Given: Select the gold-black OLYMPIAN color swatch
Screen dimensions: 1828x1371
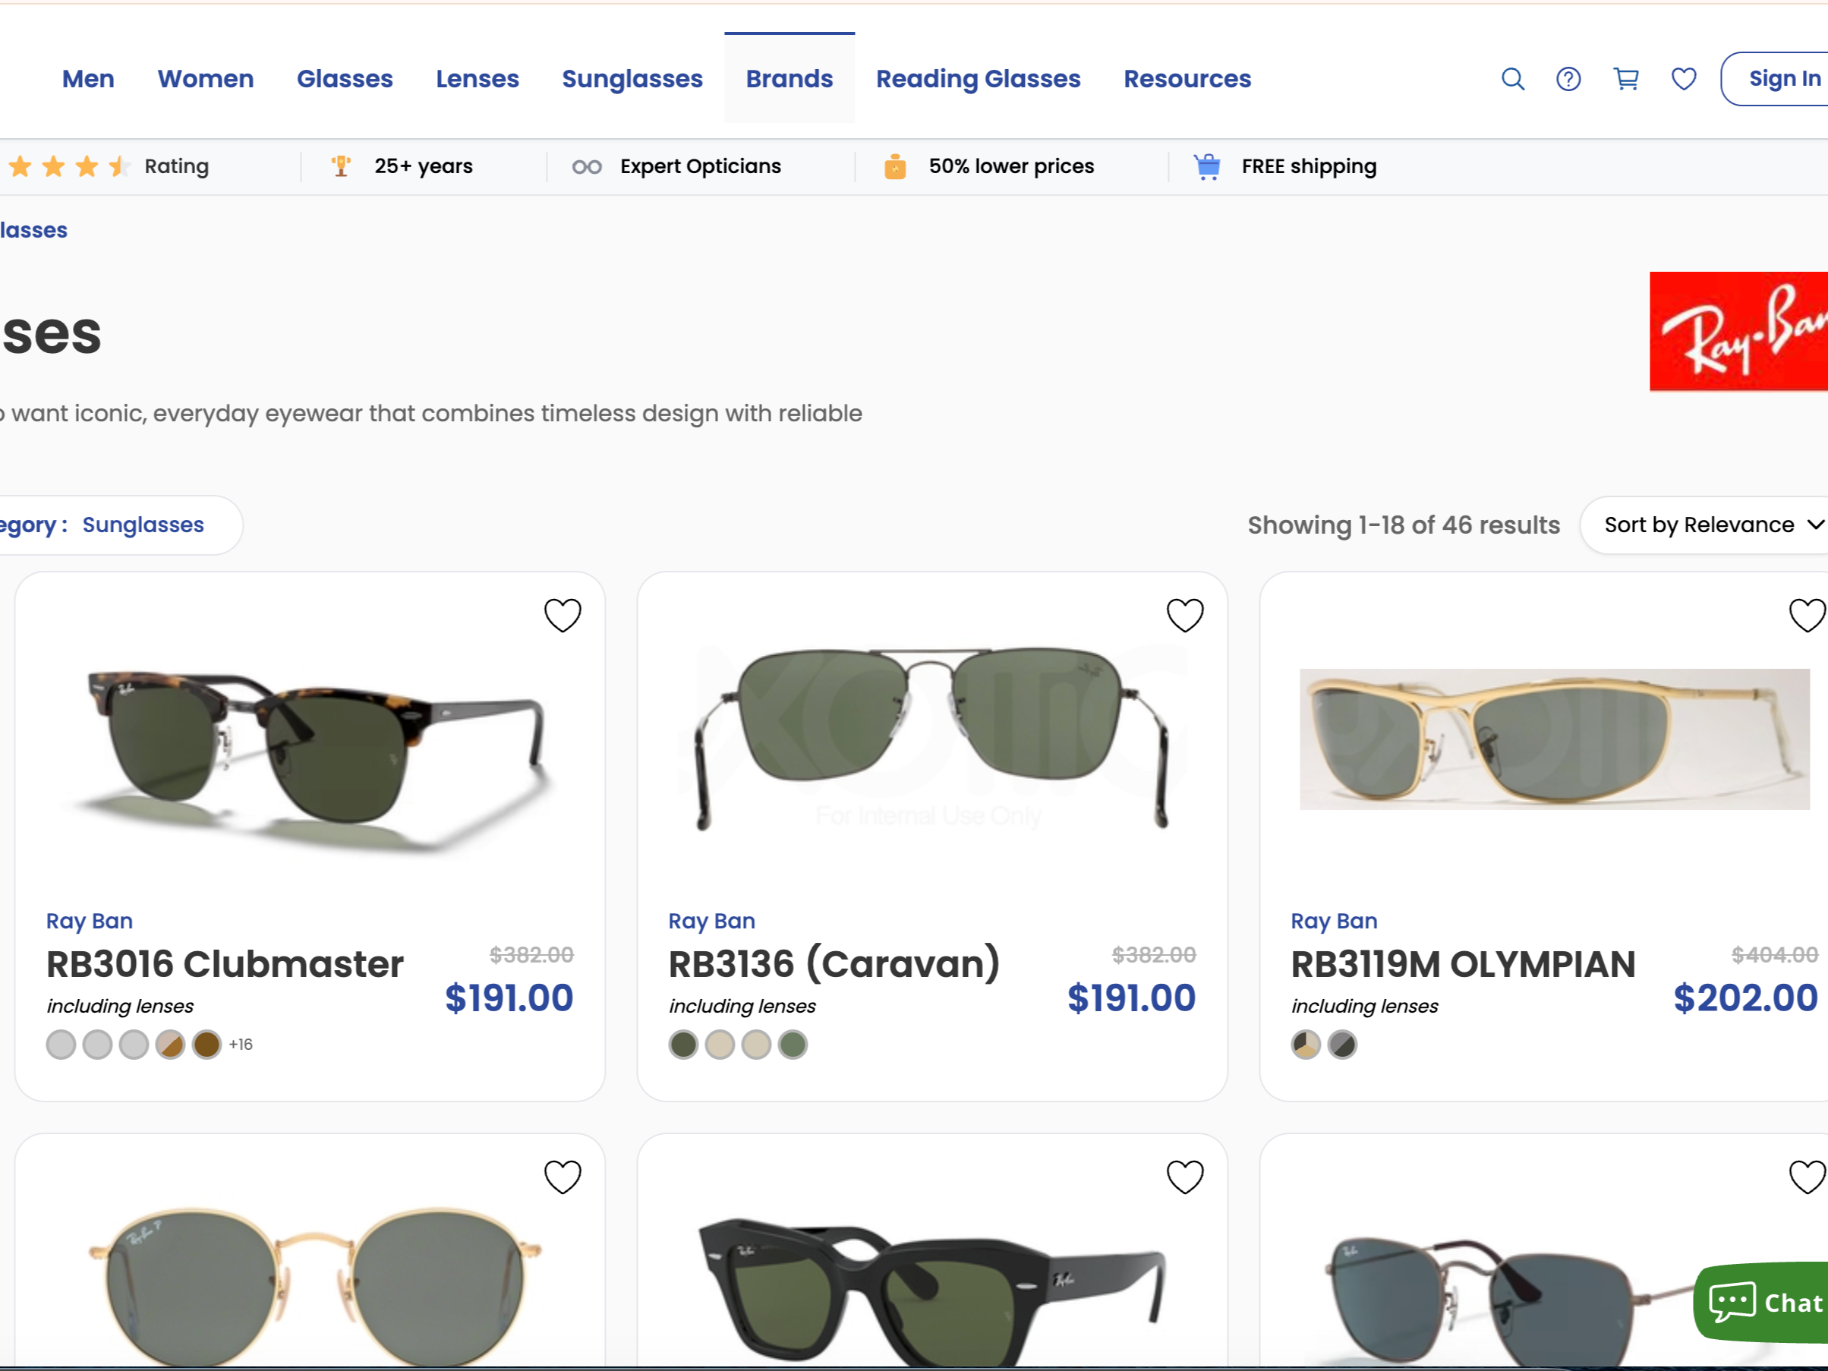Looking at the screenshot, I should (1306, 1045).
